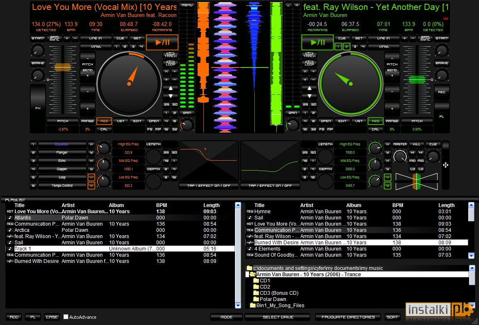The width and height of the screenshot is (479, 325).
Task: Click the up triangle on orange deck
Action: pos(170,88)
